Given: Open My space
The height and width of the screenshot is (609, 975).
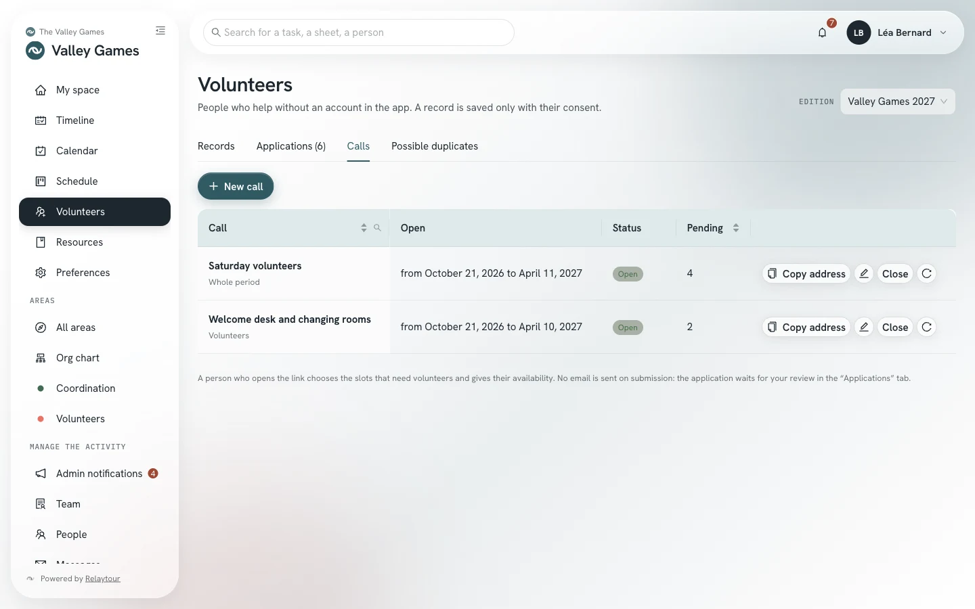Looking at the screenshot, I should (x=95, y=90).
